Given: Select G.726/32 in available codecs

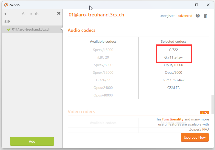Looking at the screenshot, I should point(103,80).
